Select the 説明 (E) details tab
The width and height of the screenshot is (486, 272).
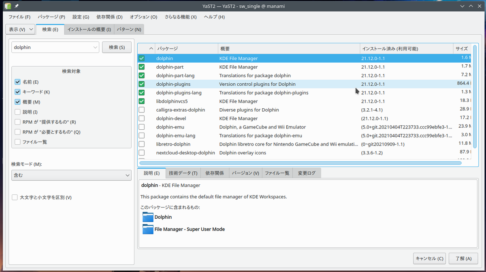pyautogui.click(x=152, y=173)
